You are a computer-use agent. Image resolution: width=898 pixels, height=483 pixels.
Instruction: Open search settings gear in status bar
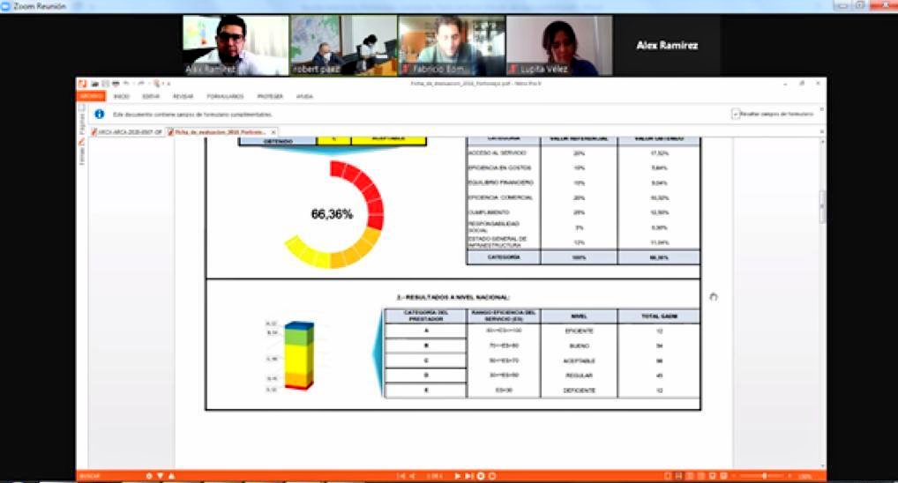pos(149,476)
